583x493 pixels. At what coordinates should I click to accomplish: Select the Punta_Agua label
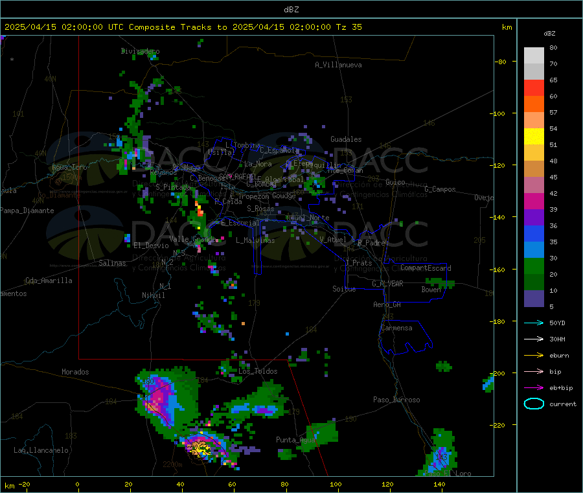295,440
